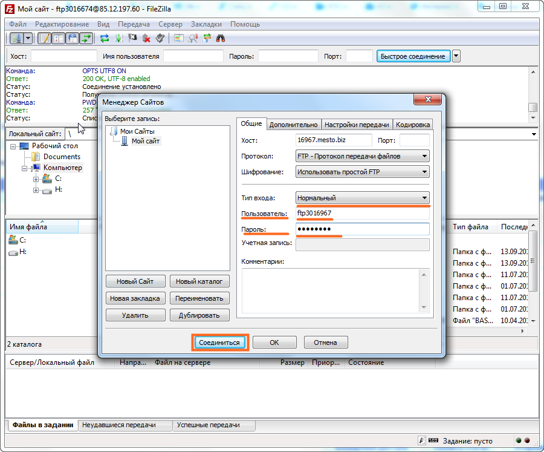Click C: drive icon in file list

tap(13, 240)
